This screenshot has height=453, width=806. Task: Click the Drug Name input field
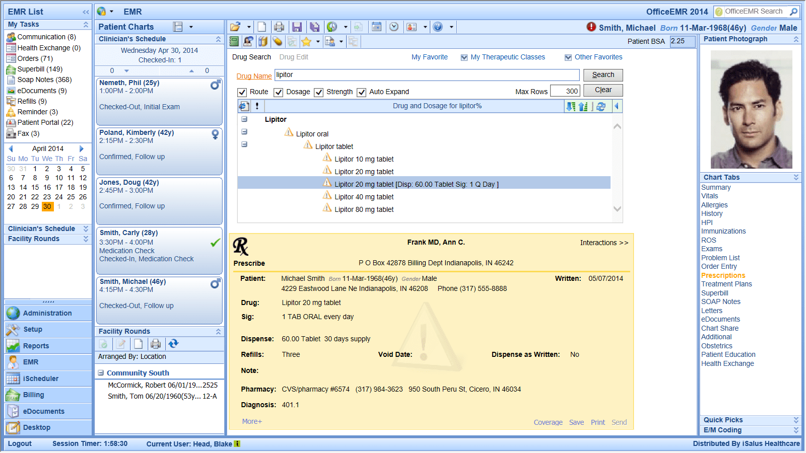[427, 75]
